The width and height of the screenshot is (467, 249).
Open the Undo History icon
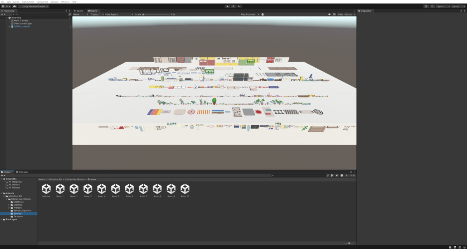426,6
